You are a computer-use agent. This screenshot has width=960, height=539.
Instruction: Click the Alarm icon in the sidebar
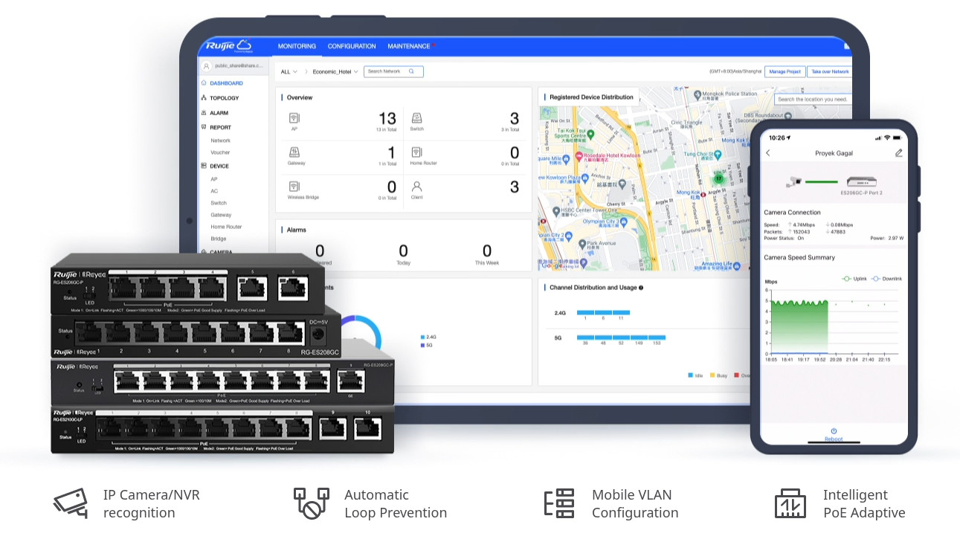204,113
